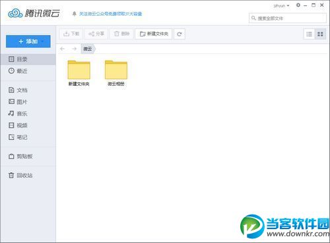The width and height of the screenshot is (330, 243).
Task: Select the 微云 breadcrumb
Action: click(88, 49)
